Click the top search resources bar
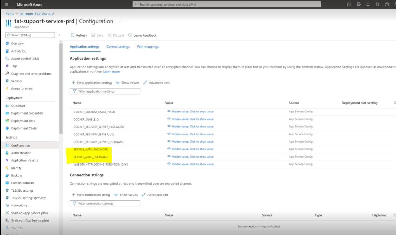This screenshot has height=235, width=396. click(x=227, y=4)
